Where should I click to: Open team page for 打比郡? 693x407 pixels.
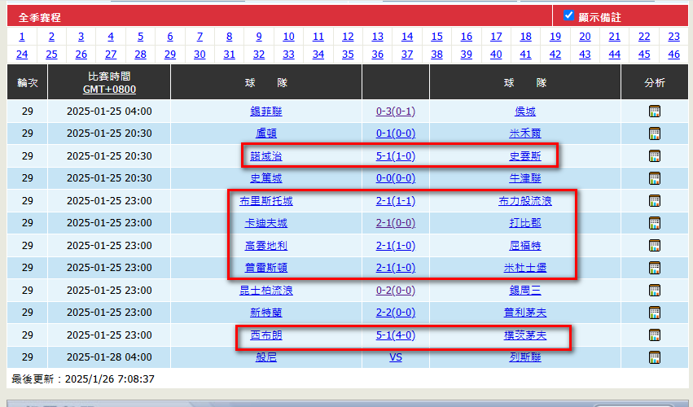click(x=525, y=223)
